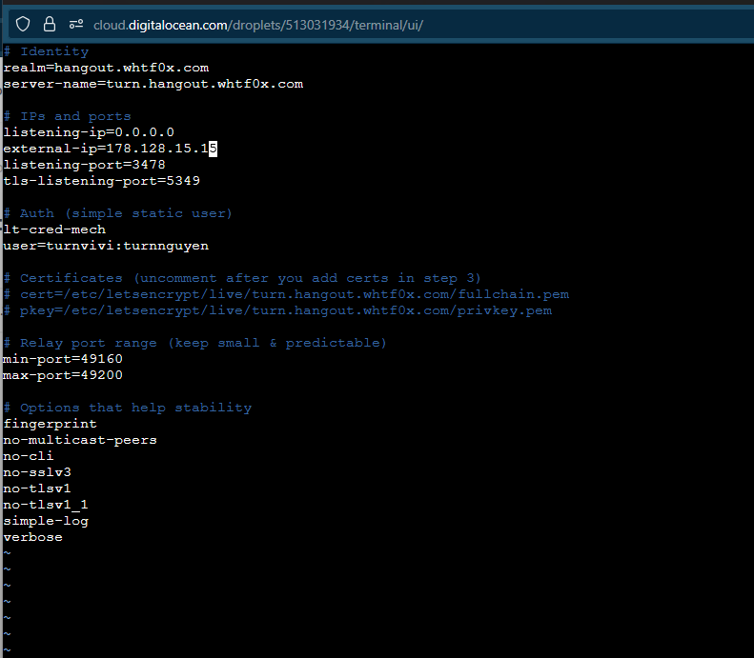Image resolution: width=754 pixels, height=658 pixels.
Task: Click the user=turnvivi:turnnguyen line
Action: 106,246
